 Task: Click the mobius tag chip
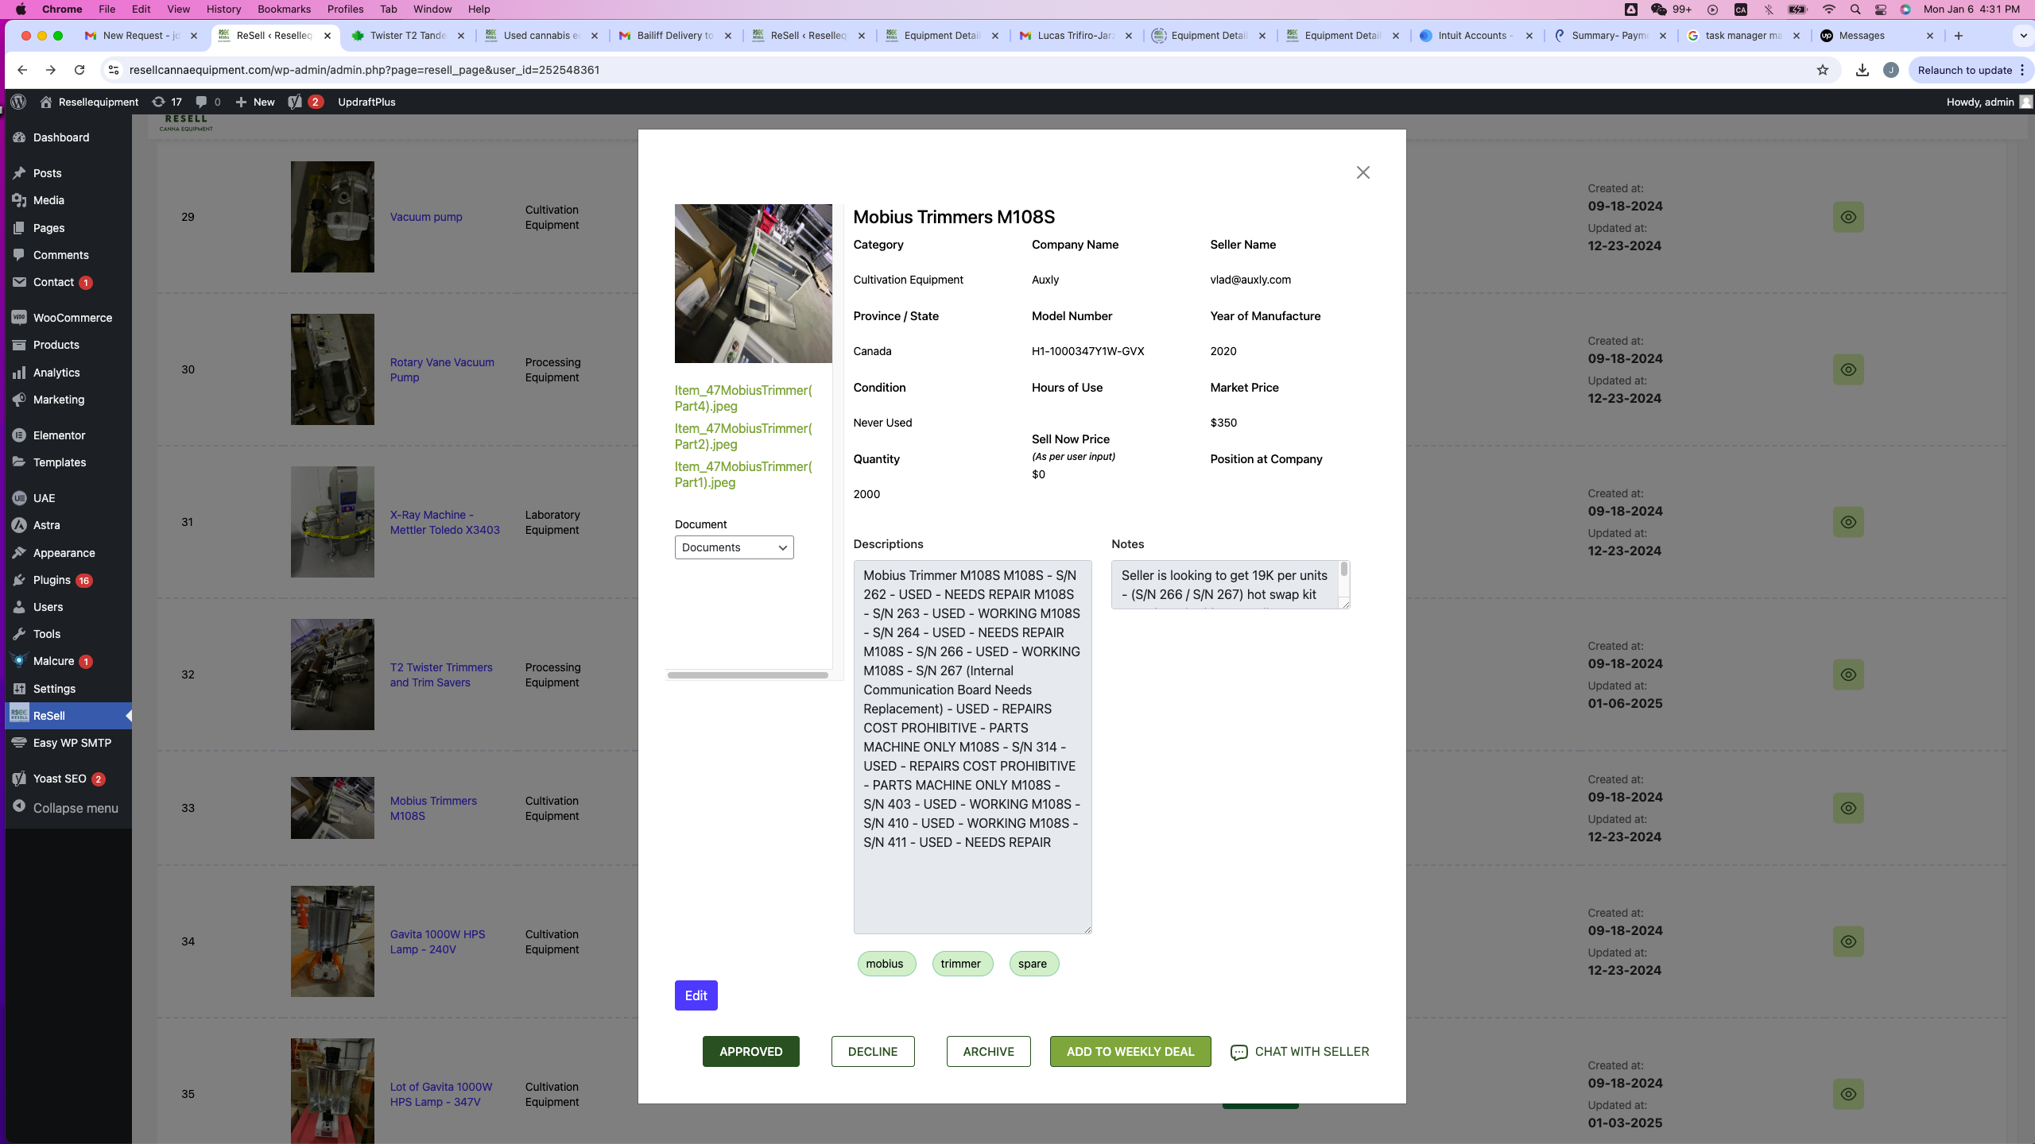886,964
